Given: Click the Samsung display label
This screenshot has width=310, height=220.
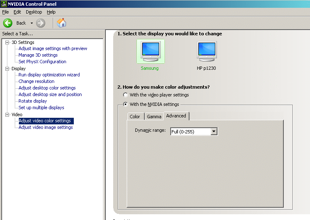Looking at the screenshot, I should pos(149,68).
